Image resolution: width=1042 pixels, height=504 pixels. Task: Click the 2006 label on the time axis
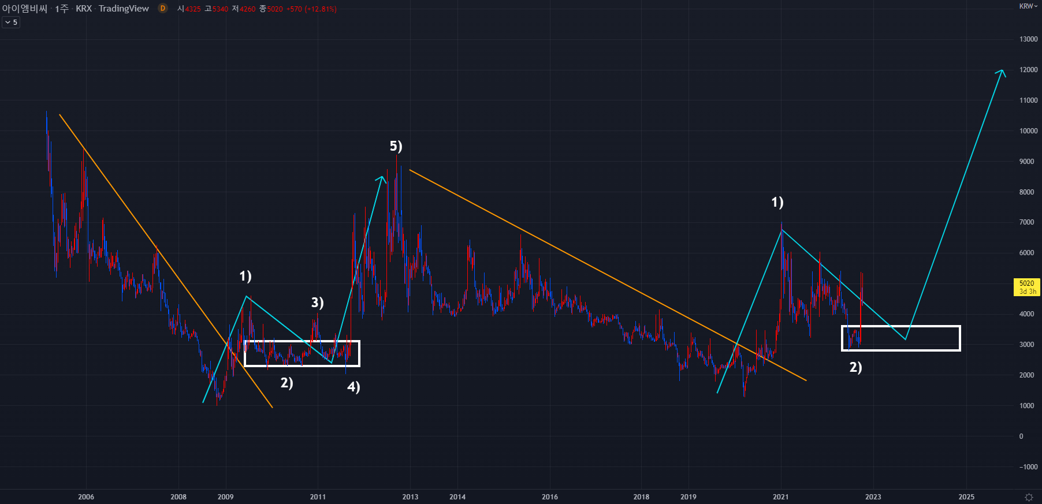pyautogui.click(x=86, y=497)
